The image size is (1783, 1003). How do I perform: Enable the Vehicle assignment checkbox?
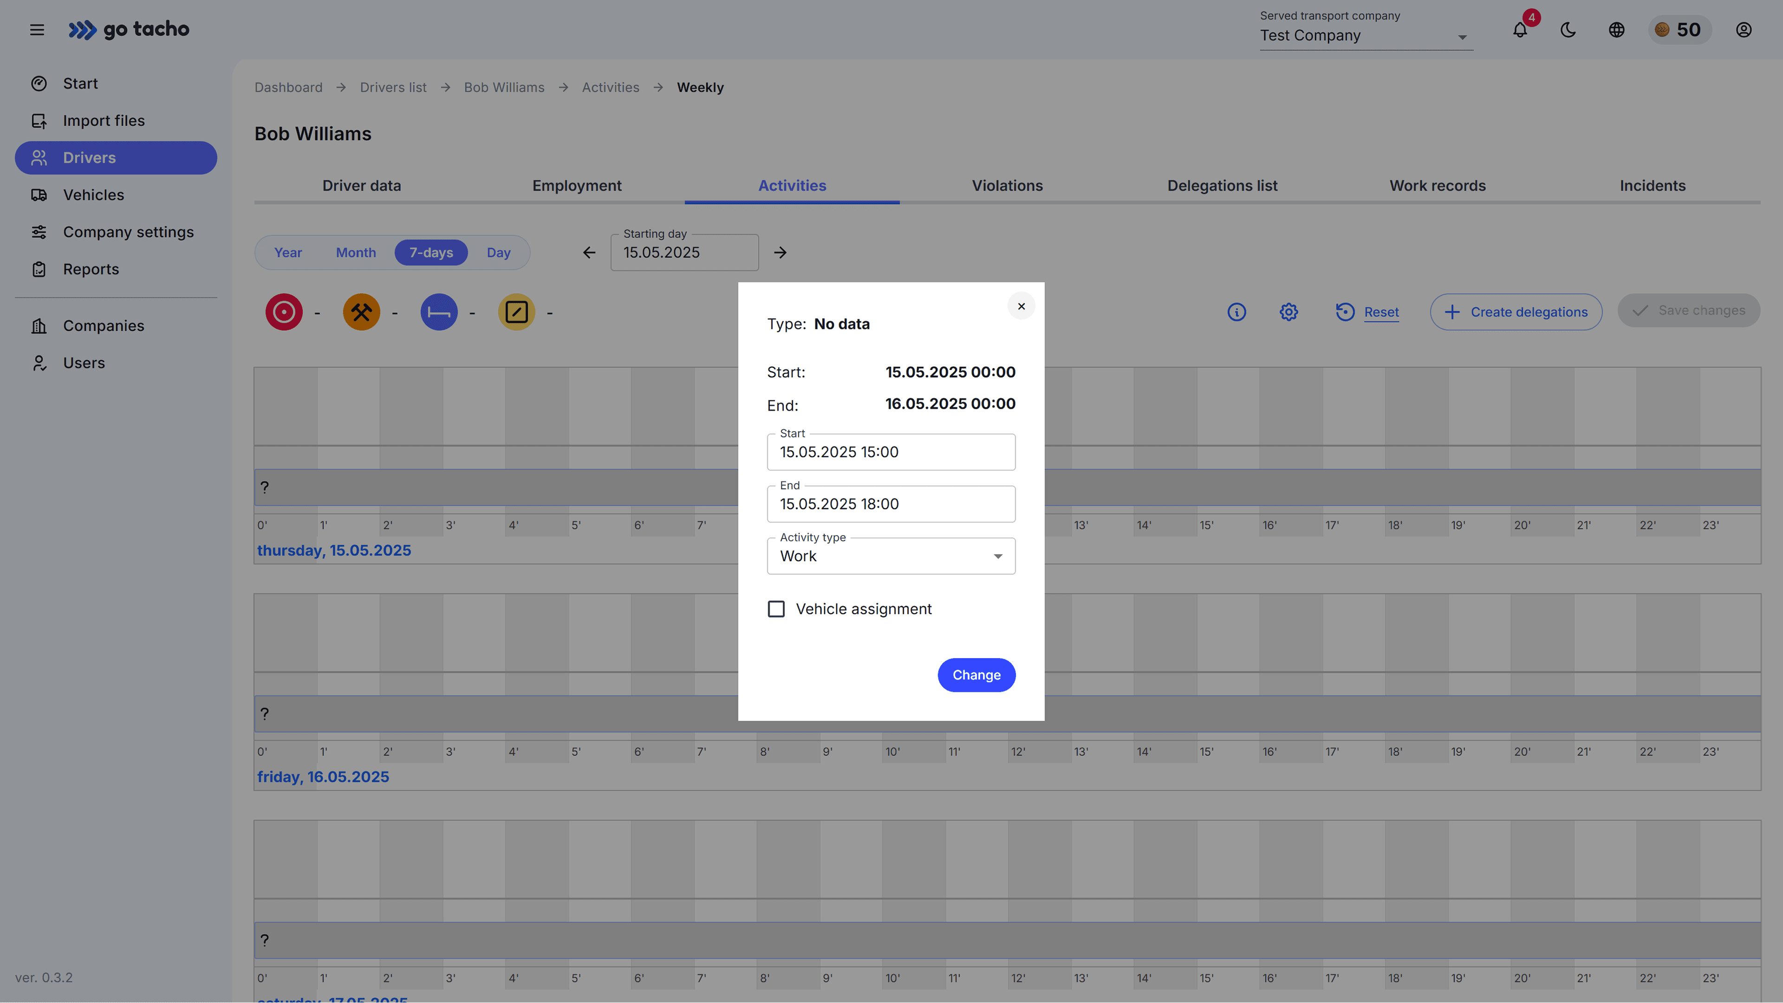click(x=777, y=609)
